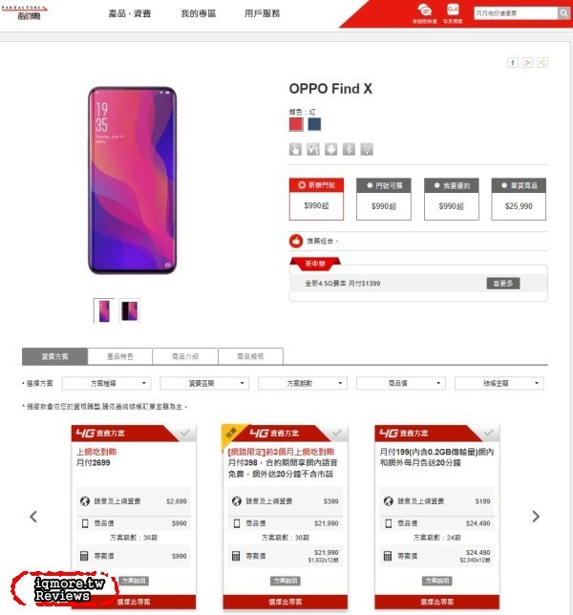This screenshot has width=573, height=615.
Task: Select the new number option priced $990
Action: (x=316, y=199)
